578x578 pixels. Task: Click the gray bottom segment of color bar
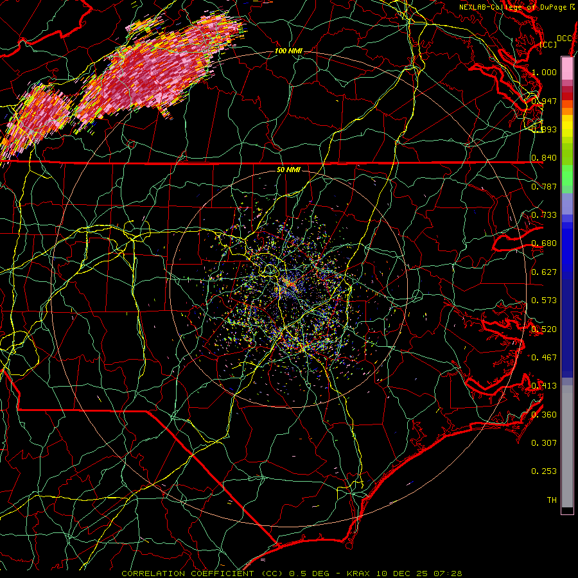point(567,446)
